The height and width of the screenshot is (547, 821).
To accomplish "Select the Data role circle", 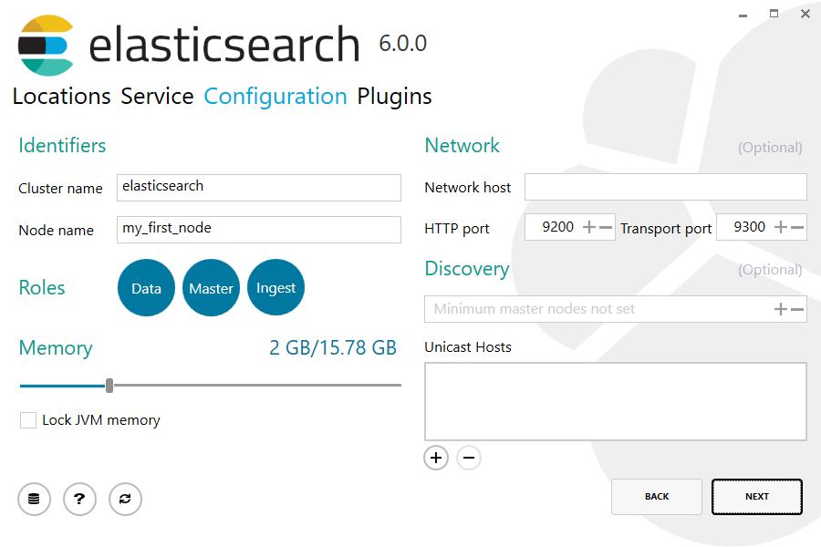I will coord(146,287).
